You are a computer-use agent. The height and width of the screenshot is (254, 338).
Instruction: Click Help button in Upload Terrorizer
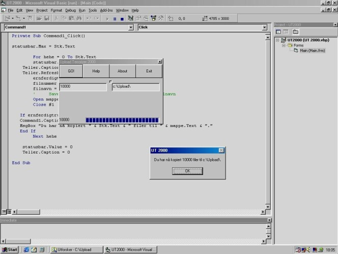point(96,71)
